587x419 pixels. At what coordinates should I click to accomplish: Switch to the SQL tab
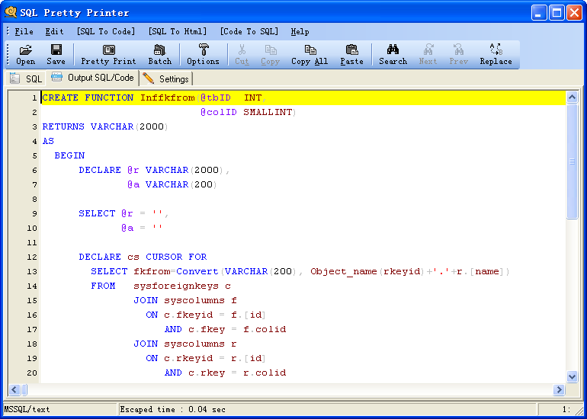coord(25,78)
